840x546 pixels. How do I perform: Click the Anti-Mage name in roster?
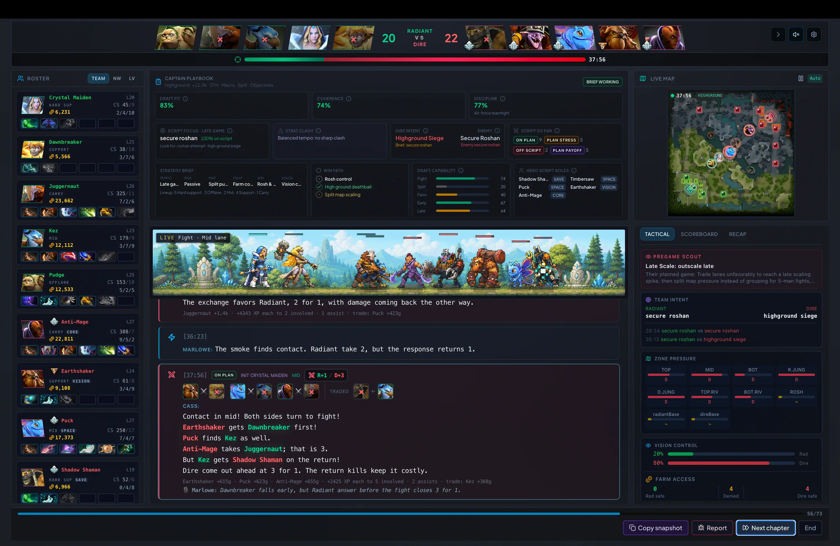[75, 322]
